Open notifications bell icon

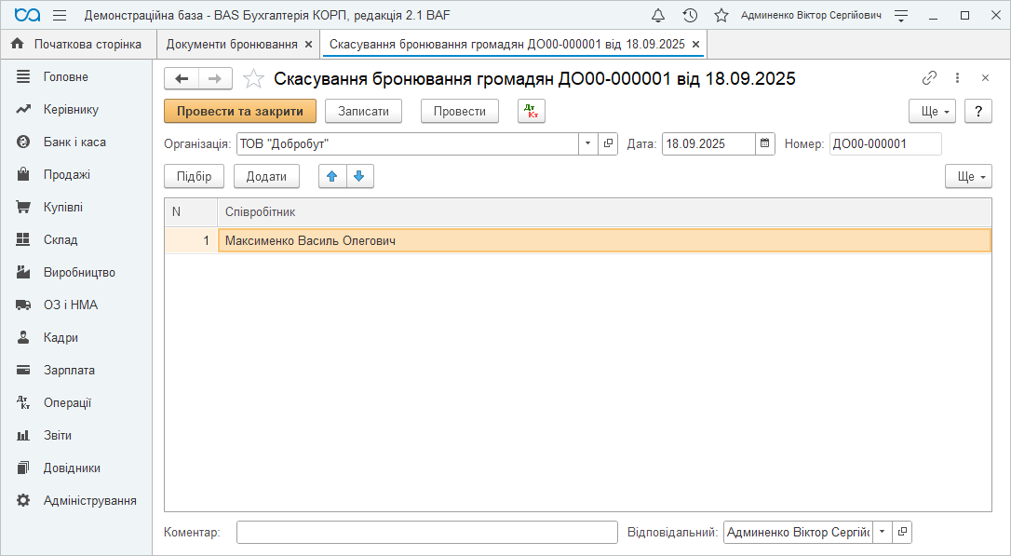click(x=658, y=16)
